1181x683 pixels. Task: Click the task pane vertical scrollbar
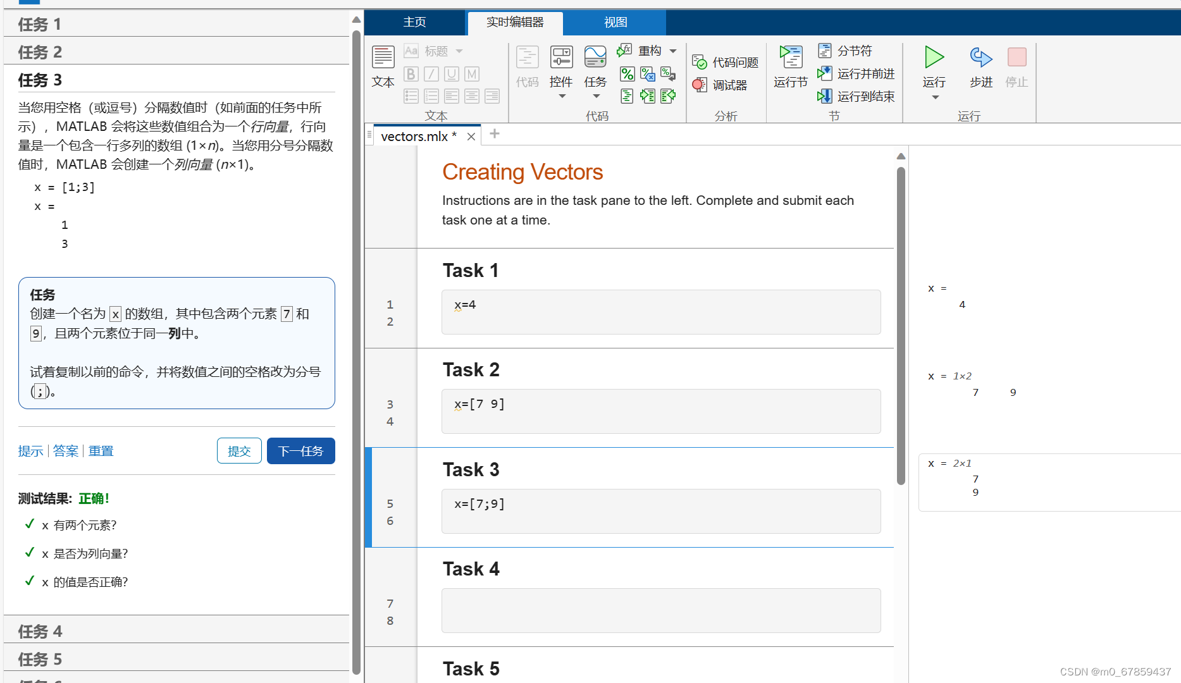coord(356,351)
